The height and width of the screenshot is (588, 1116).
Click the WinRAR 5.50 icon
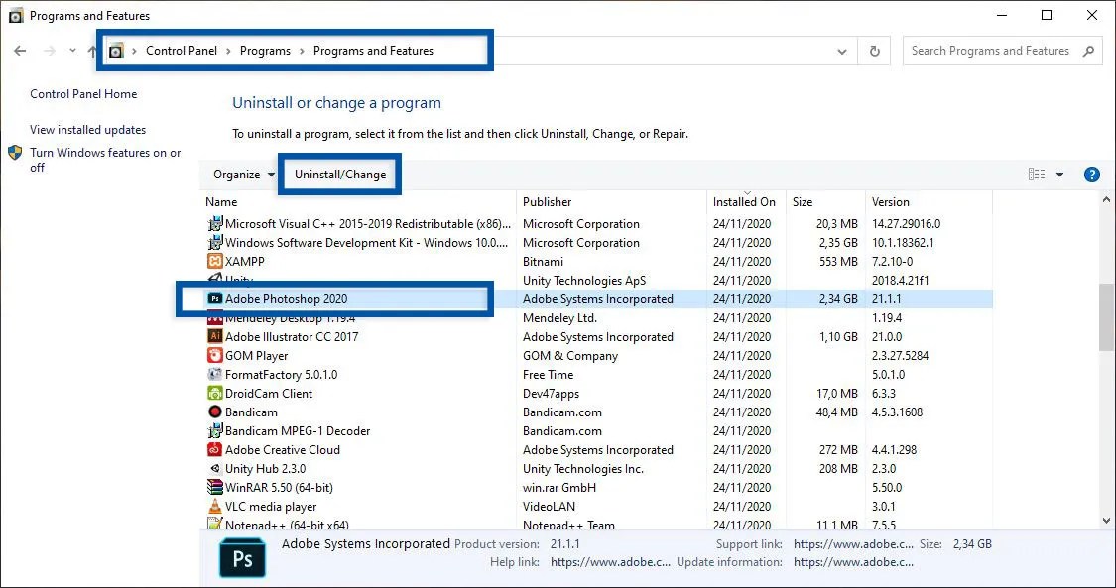215,487
